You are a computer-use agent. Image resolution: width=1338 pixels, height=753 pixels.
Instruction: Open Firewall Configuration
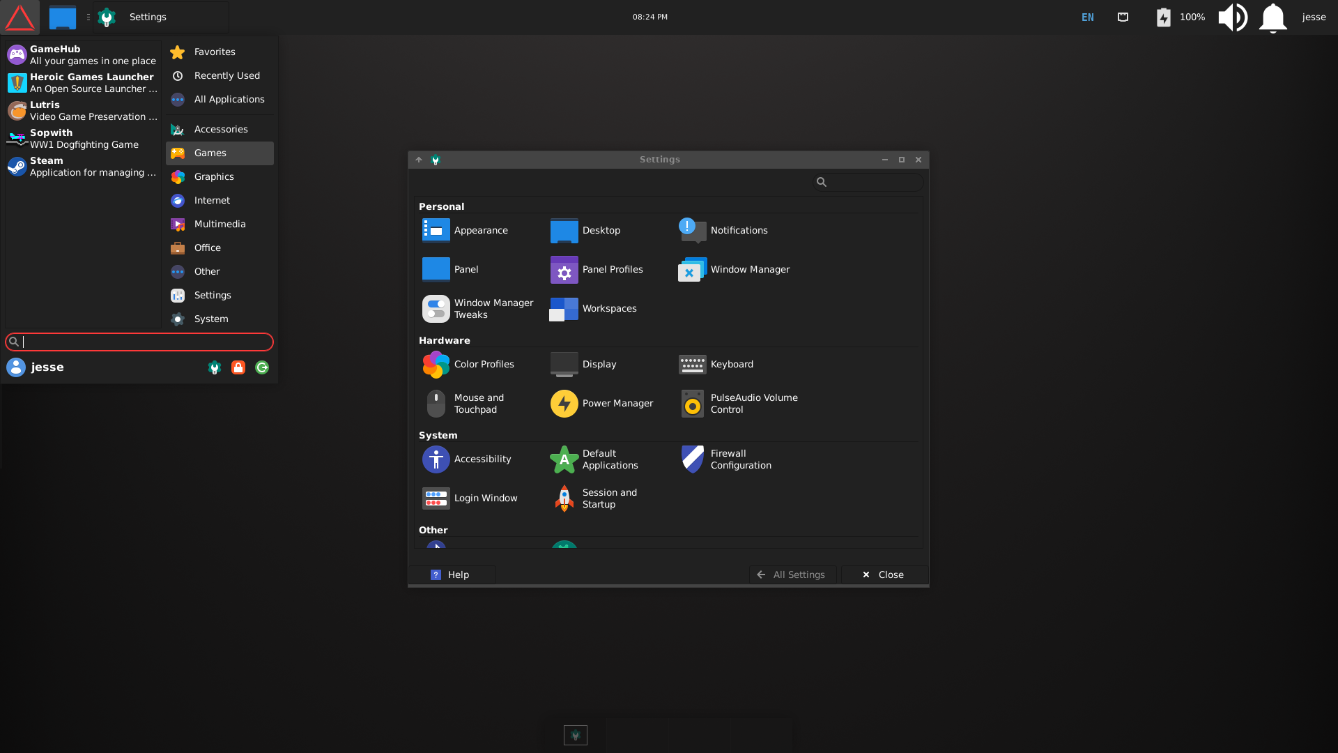(x=725, y=459)
